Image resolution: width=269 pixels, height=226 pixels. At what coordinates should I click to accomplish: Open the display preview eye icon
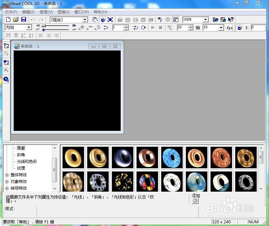pos(160,20)
